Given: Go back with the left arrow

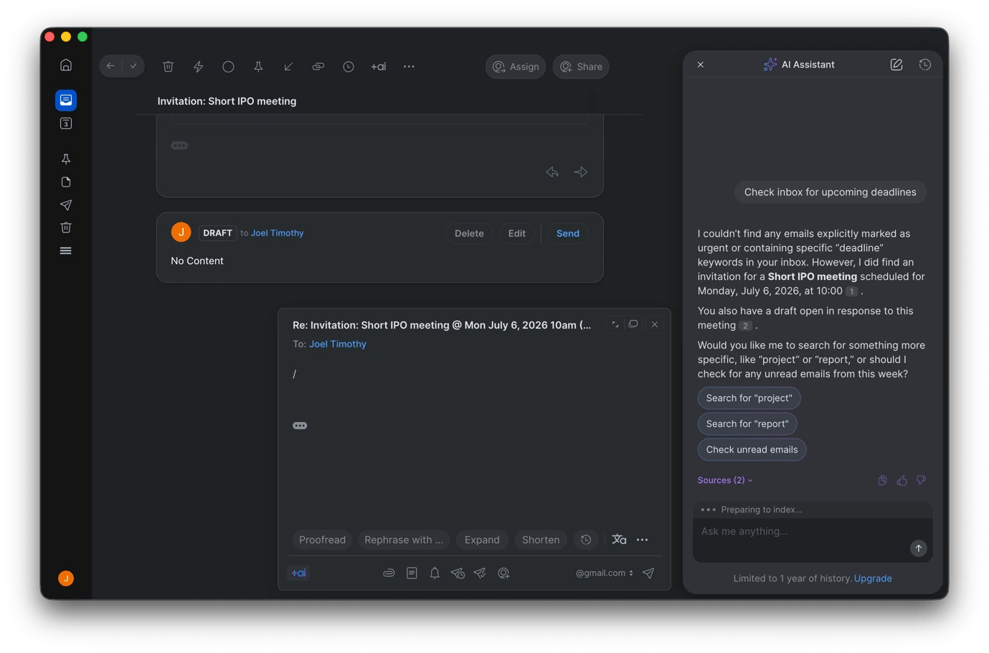Looking at the screenshot, I should [x=110, y=66].
